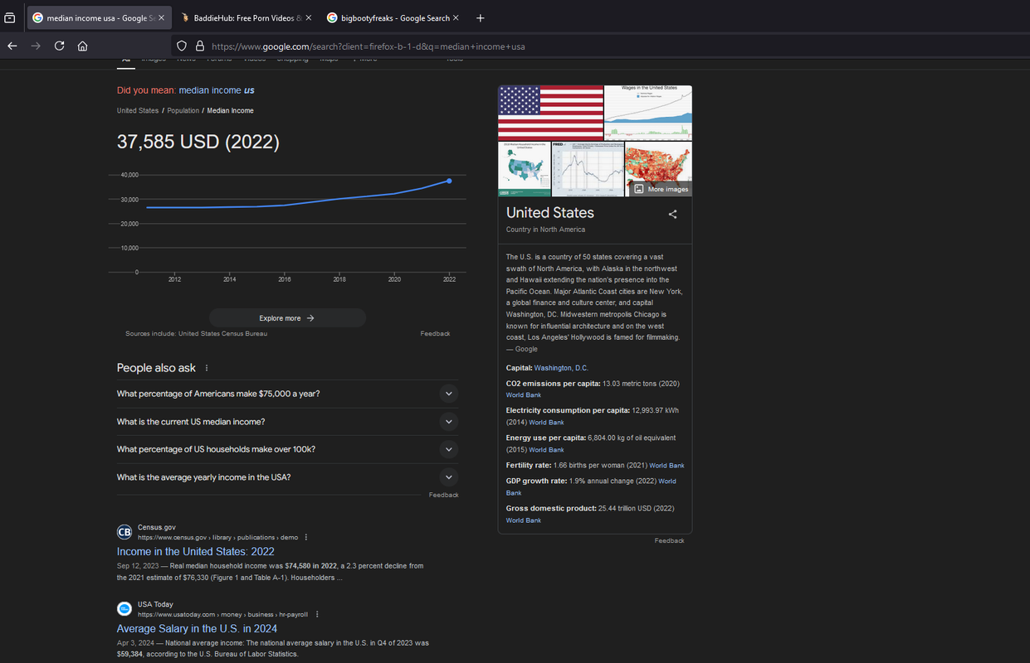Click the census.gov result URL
1030x663 pixels.
tap(217, 537)
